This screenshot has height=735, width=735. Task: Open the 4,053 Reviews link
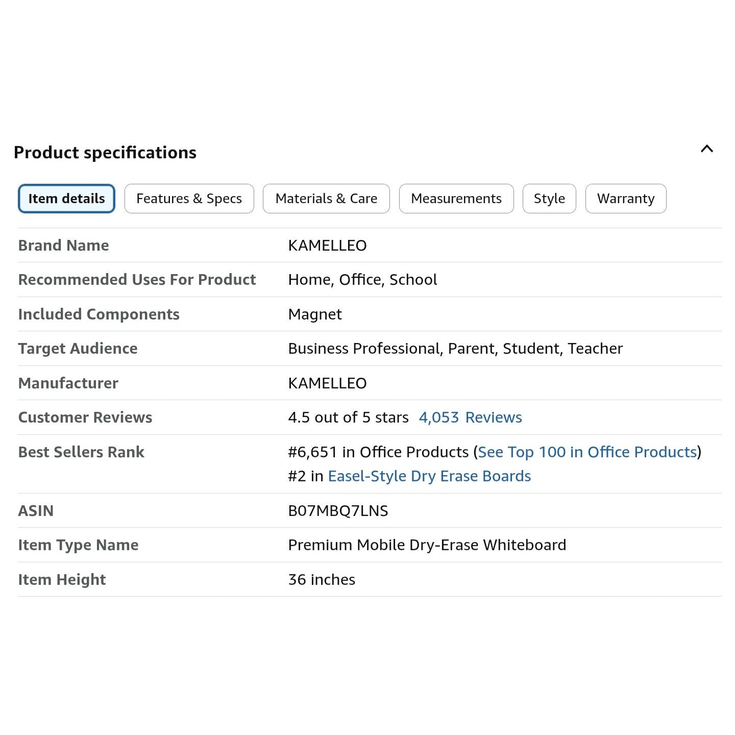point(470,418)
